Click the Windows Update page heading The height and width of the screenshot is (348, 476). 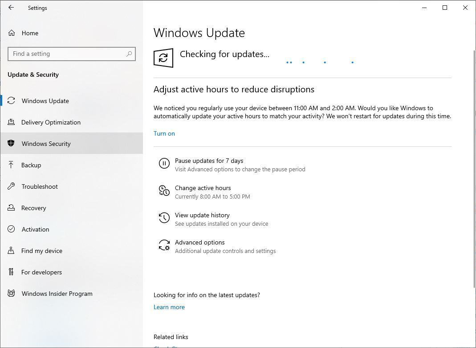tap(199, 33)
